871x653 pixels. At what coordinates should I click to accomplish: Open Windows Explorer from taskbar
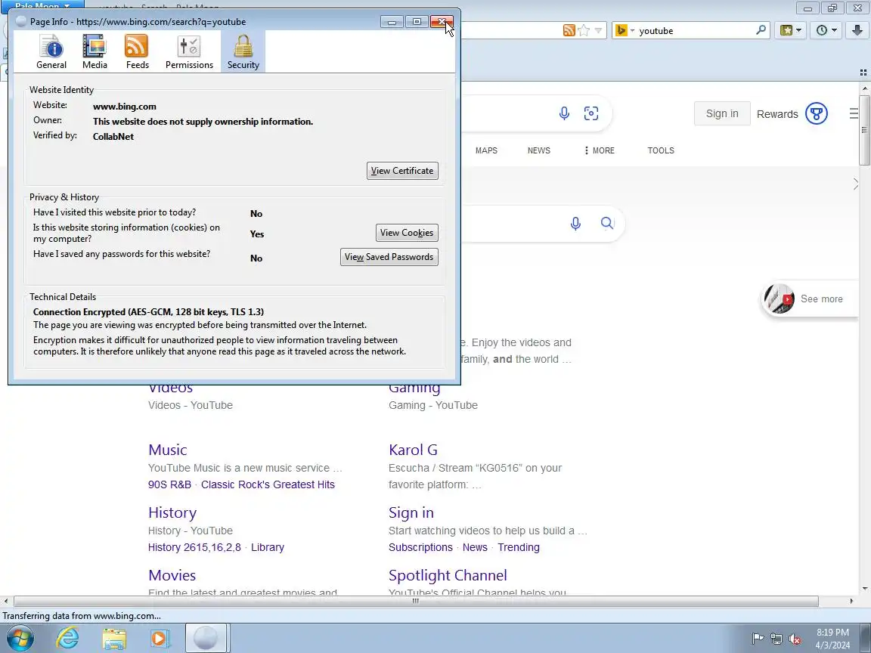pos(114,639)
